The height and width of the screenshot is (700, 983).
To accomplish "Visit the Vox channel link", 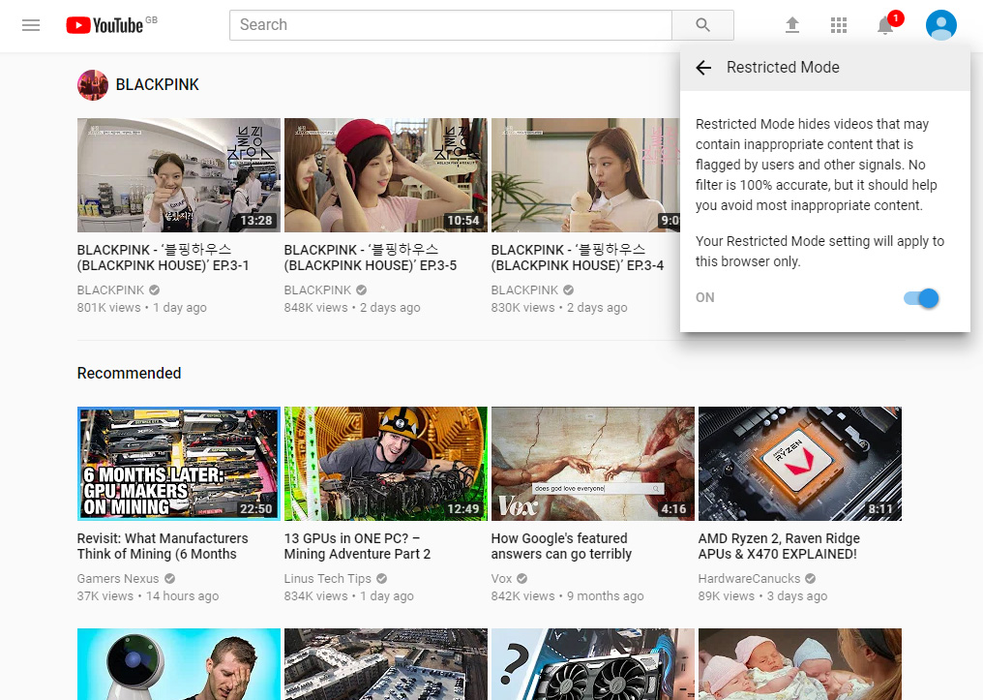I will 501,578.
